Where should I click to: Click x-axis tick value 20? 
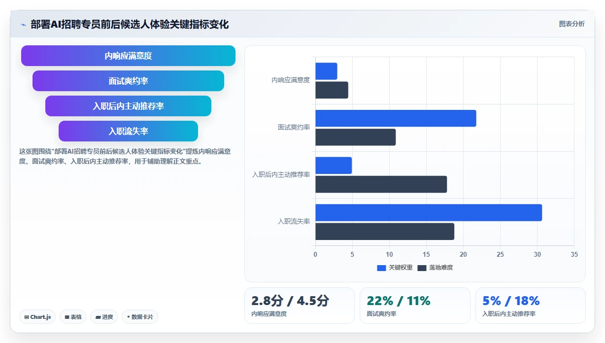coord(463,254)
